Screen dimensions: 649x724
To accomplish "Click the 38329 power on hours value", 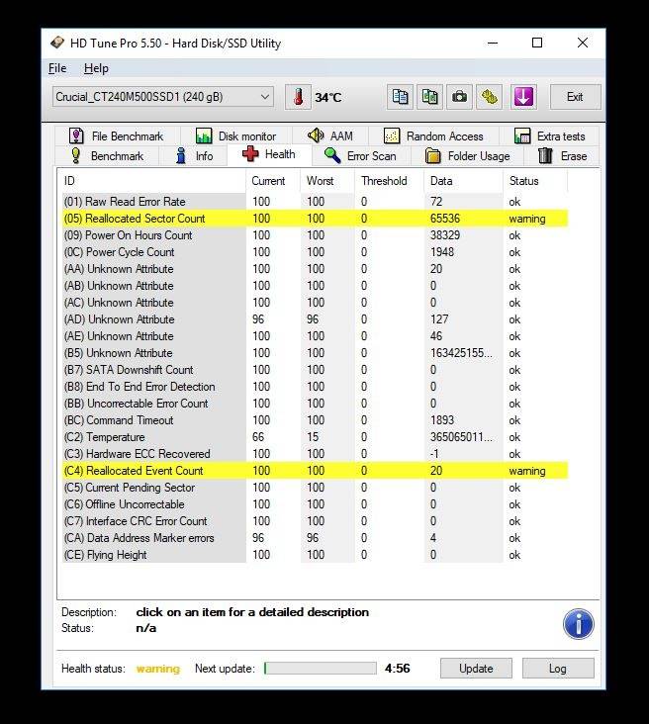I will (445, 235).
